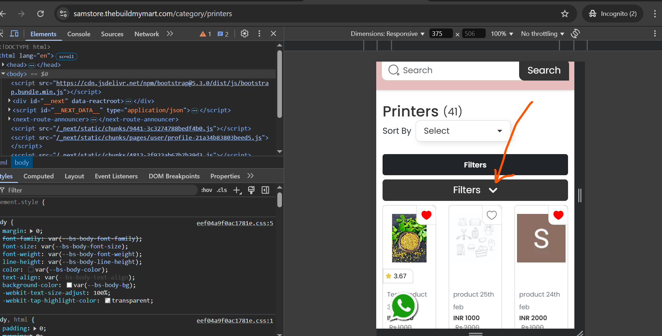Select body in the breadcrumb bar
Viewport: 662px width, 336px height.
click(x=22, y=162)
